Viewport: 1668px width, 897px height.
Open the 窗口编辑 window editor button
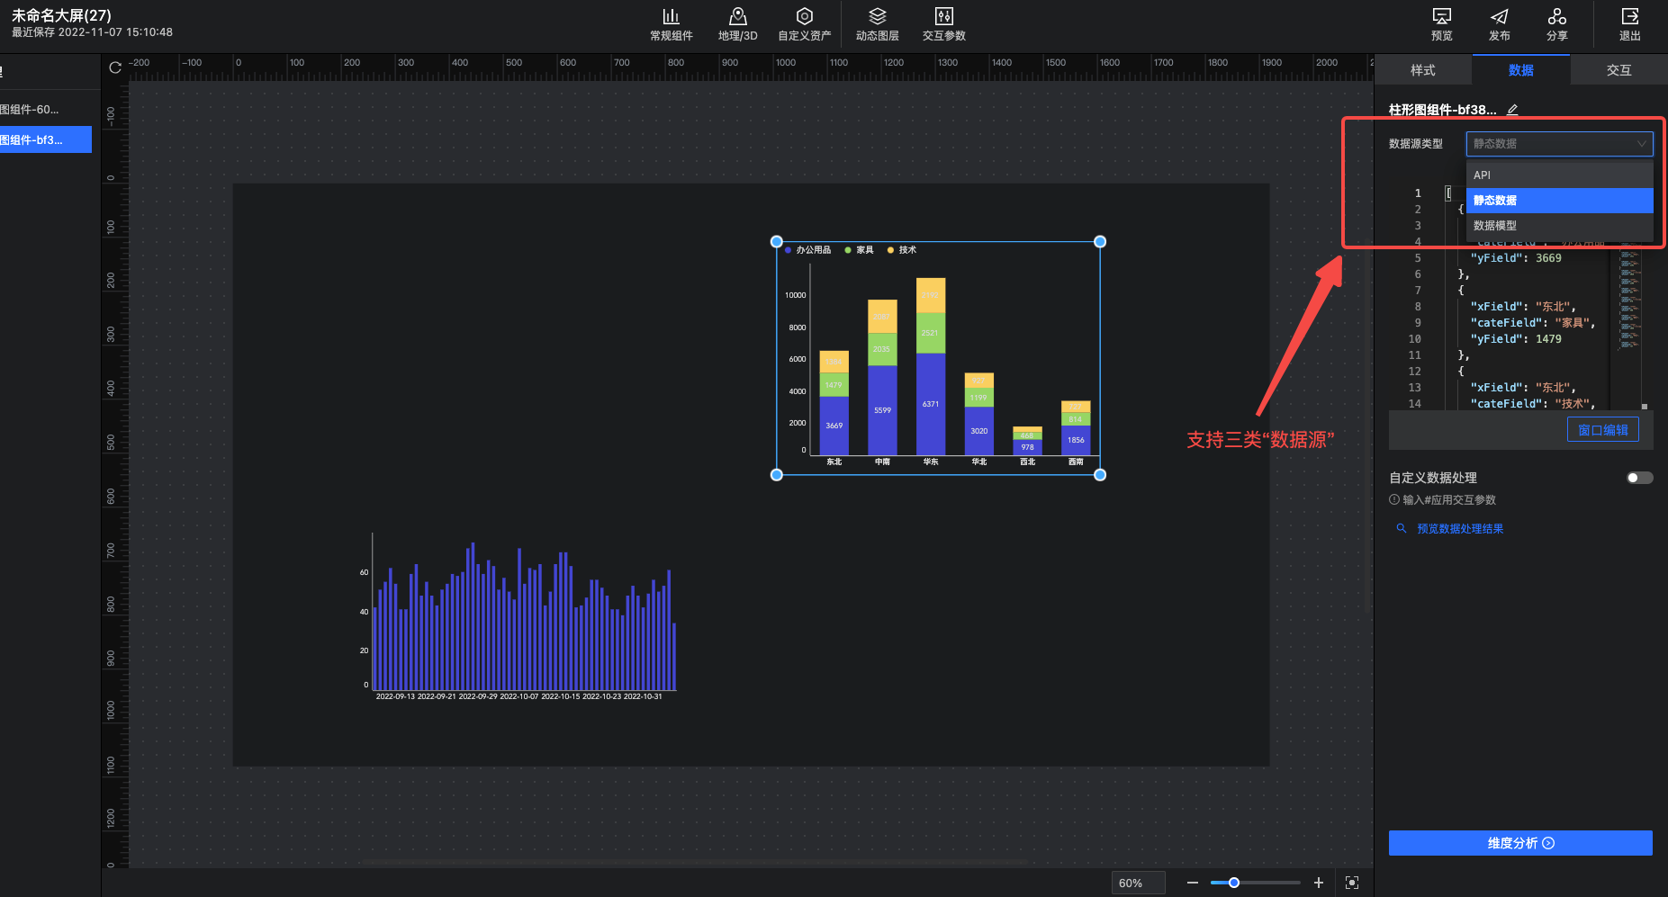(1602, 430)
